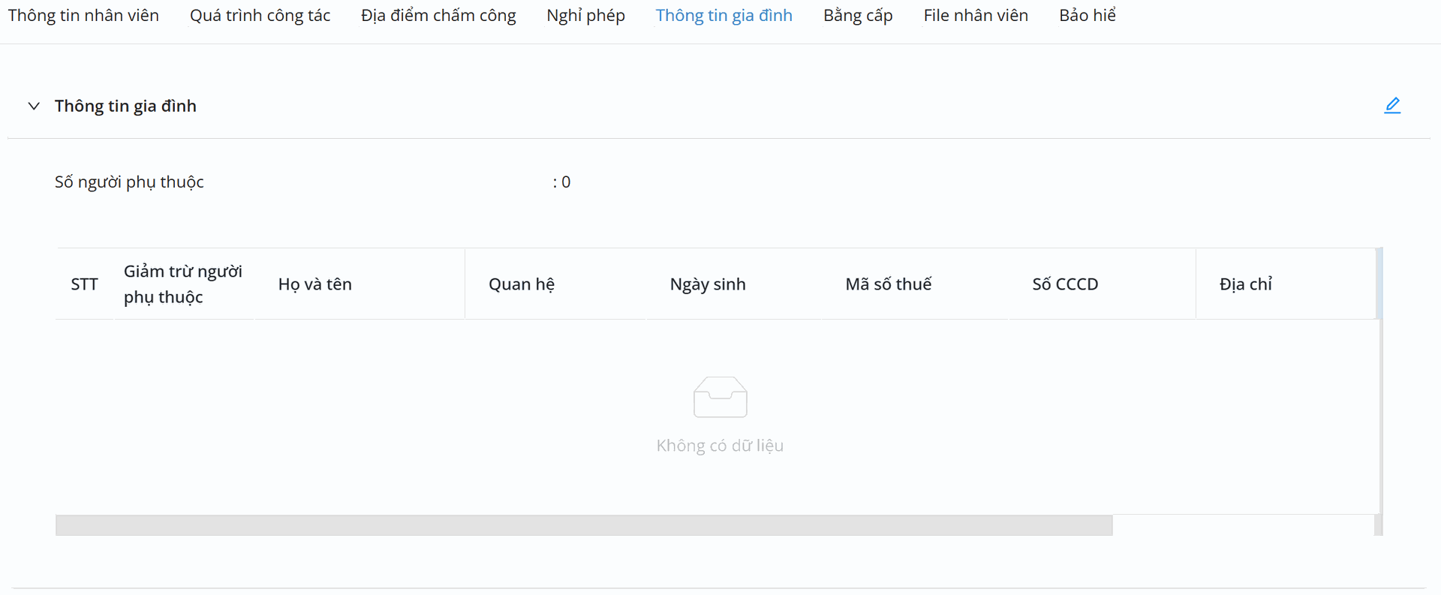Click the edit pencil icon
The image size is (1441, 595).
(x=1392, y=106)
